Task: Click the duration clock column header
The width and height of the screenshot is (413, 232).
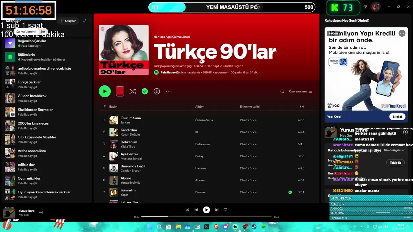Action: 302,106
